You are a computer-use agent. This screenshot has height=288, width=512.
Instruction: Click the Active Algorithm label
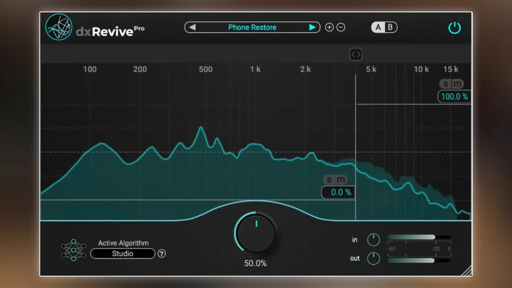[x=123, y=243]
